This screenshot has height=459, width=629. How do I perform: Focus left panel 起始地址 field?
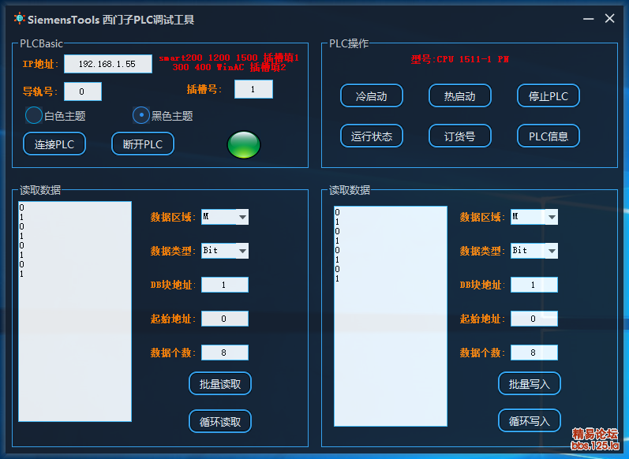click(225, 319)
